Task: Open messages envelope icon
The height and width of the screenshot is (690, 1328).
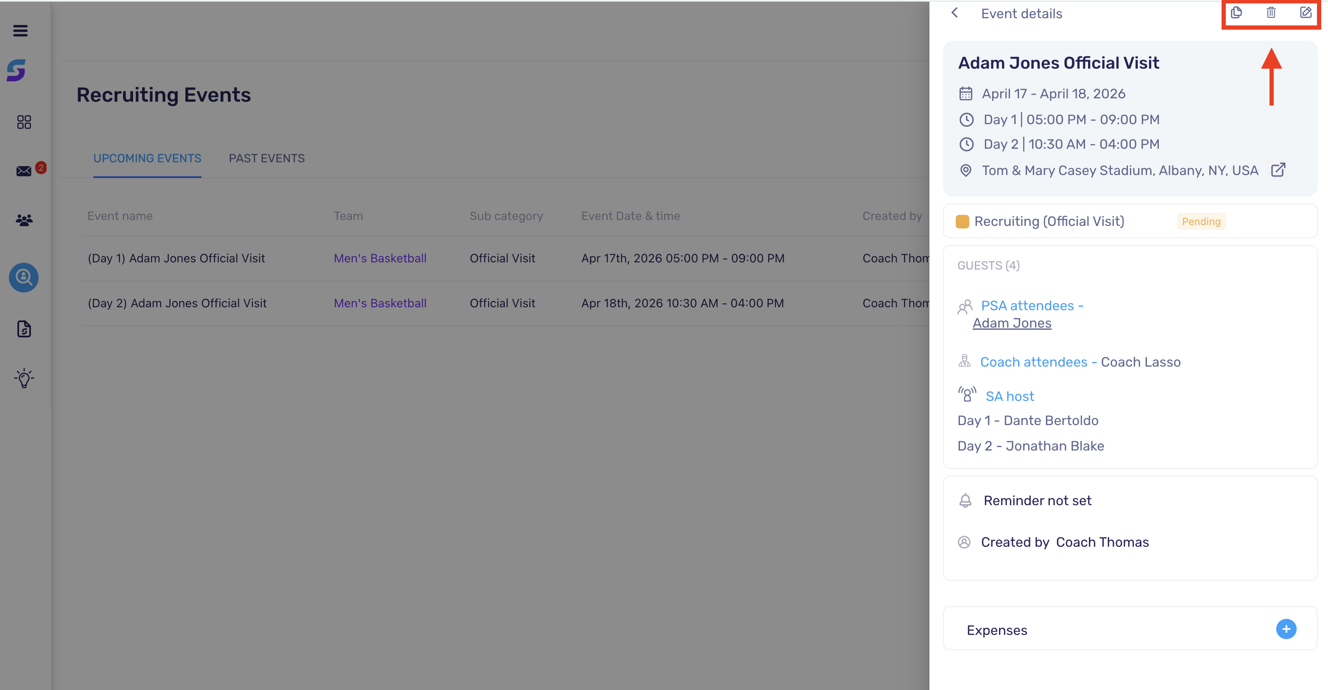Action: coord(24,171)
